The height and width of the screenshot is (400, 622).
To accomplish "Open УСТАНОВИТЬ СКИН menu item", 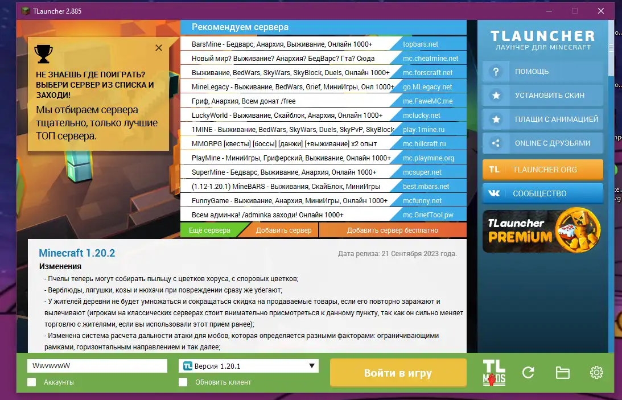I will [x=543, y=96].
